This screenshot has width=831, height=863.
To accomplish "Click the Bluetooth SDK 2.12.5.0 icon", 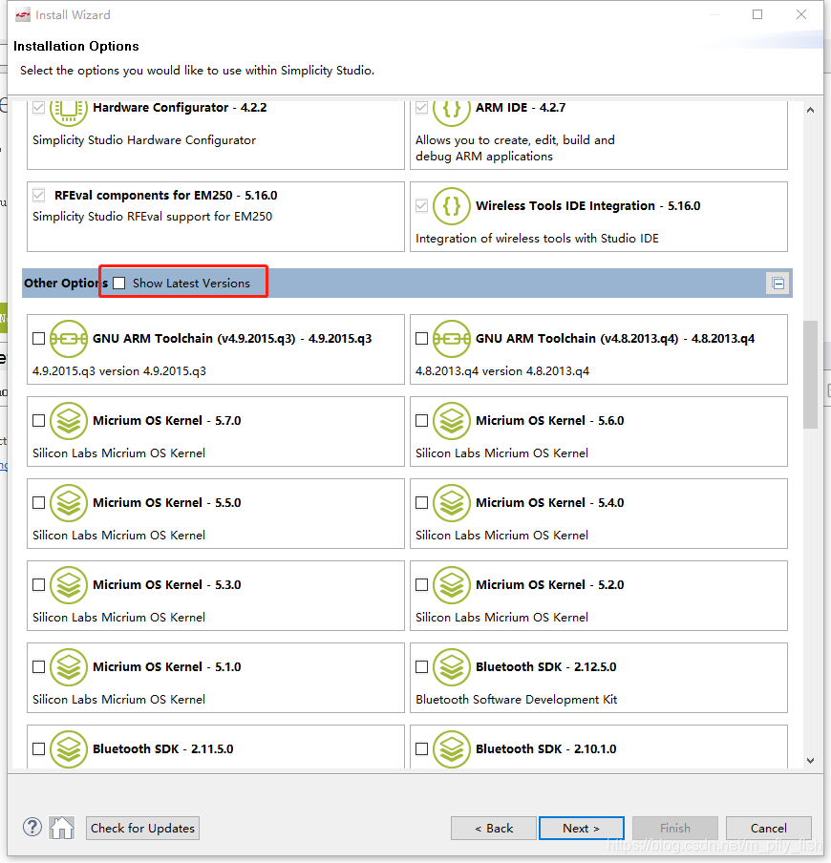I will coord(452,667).
